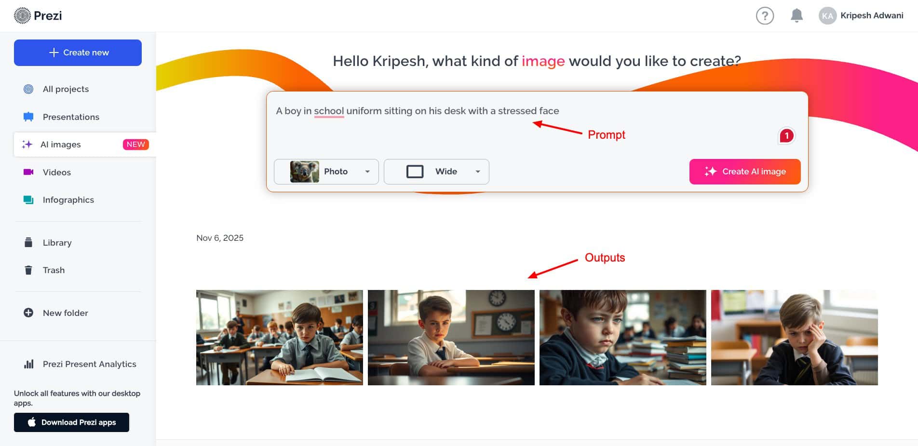Click the red notification badge in prompt box
This screenshot has height=446, width=918.
tap(786, 136)
